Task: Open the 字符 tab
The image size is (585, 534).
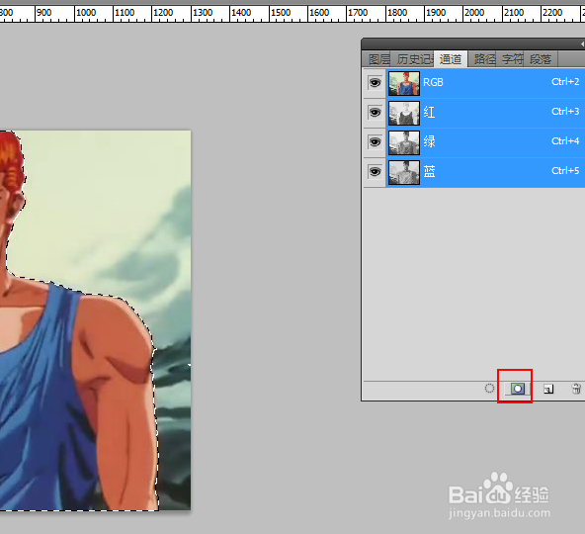Action: [512, 59]
